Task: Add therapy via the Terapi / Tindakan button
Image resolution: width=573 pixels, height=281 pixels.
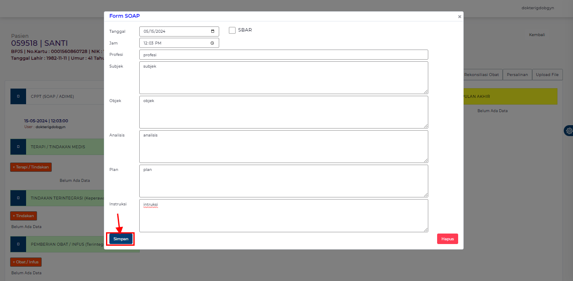Action: pyautogui.click(x=31, y=167)
